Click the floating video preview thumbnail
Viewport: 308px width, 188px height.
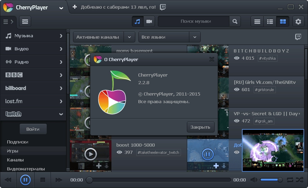(x=273, y=150)
